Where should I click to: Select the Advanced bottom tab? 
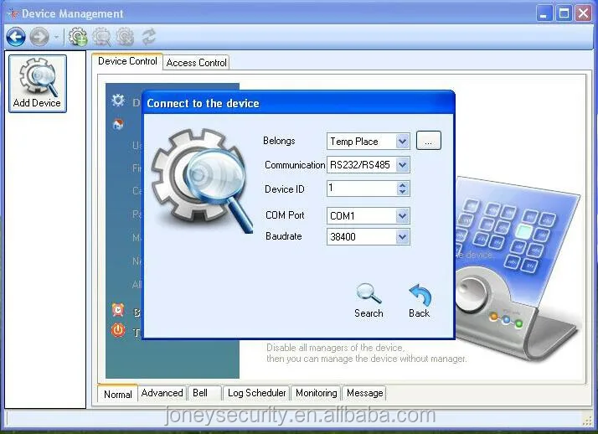tap(162, 393)
